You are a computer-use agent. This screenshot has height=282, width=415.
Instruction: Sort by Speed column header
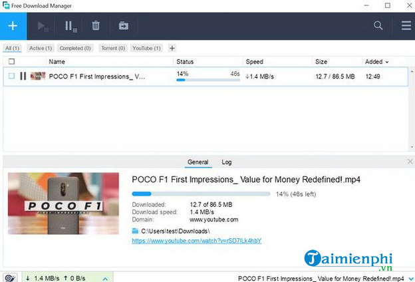(x=254, y=62)
